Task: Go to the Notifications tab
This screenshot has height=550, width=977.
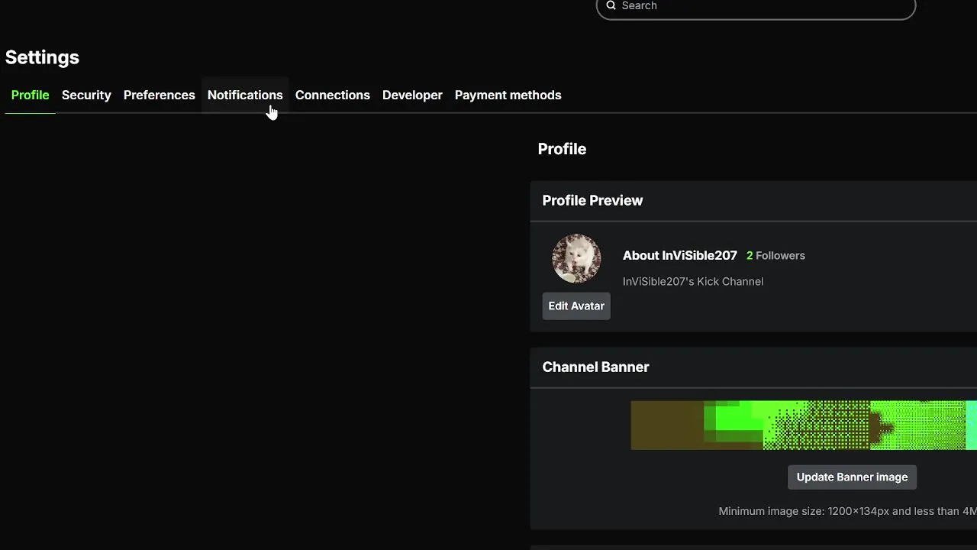Action: pos(245,95)
